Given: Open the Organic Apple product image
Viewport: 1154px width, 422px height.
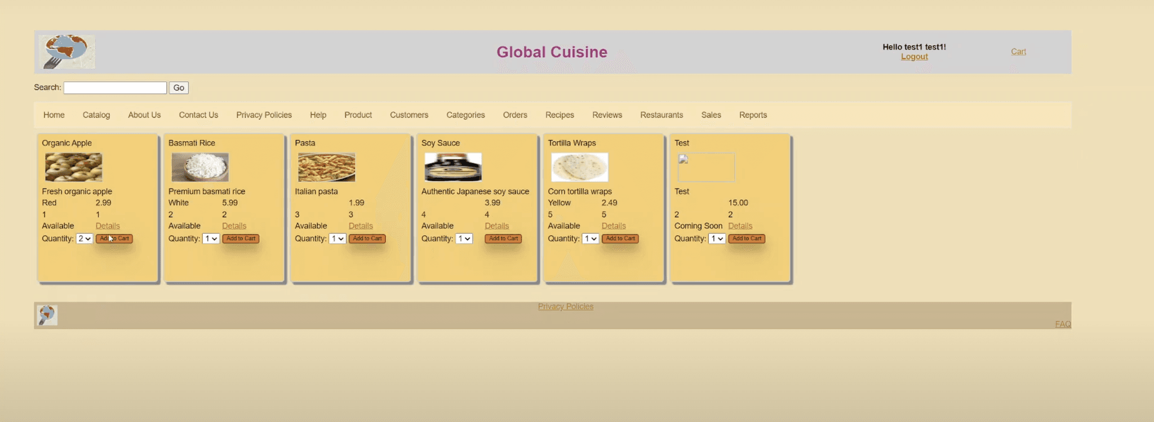Looking at the screenshot, I should (x=74, y=167).
